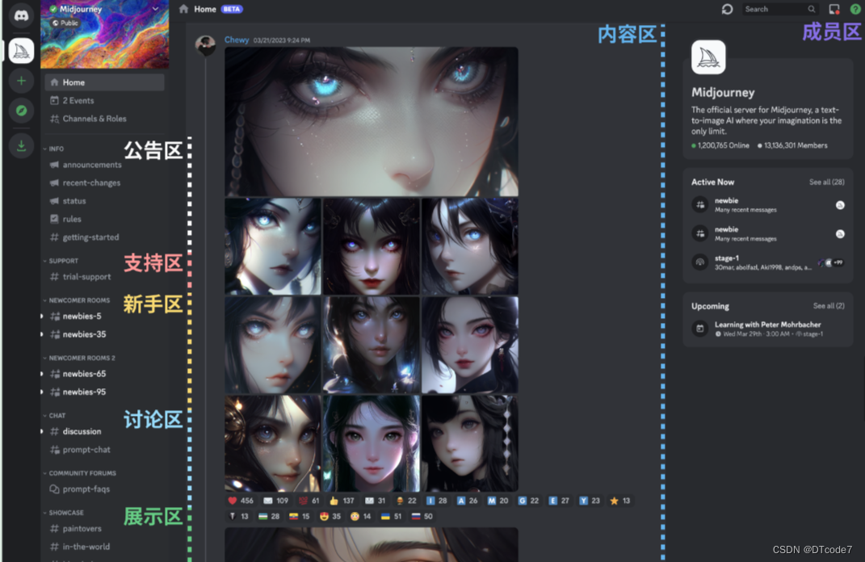The height and width of the screenshot is (562, 865).
Task: Click the Chewy username
Action: tap(237, 40)
